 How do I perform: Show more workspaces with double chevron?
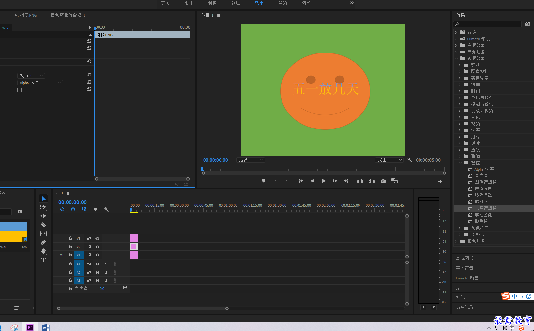coord(352,3)
